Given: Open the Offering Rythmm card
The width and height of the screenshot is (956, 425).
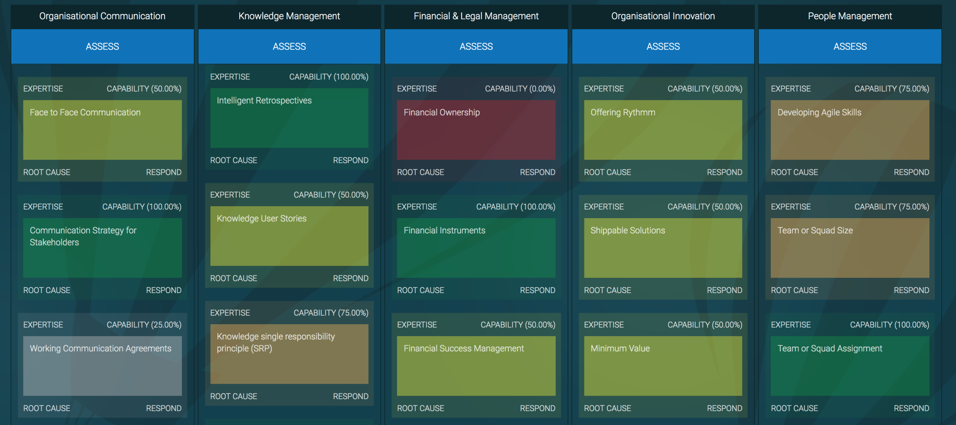Looking at the screenshot, I should [663, 130].
